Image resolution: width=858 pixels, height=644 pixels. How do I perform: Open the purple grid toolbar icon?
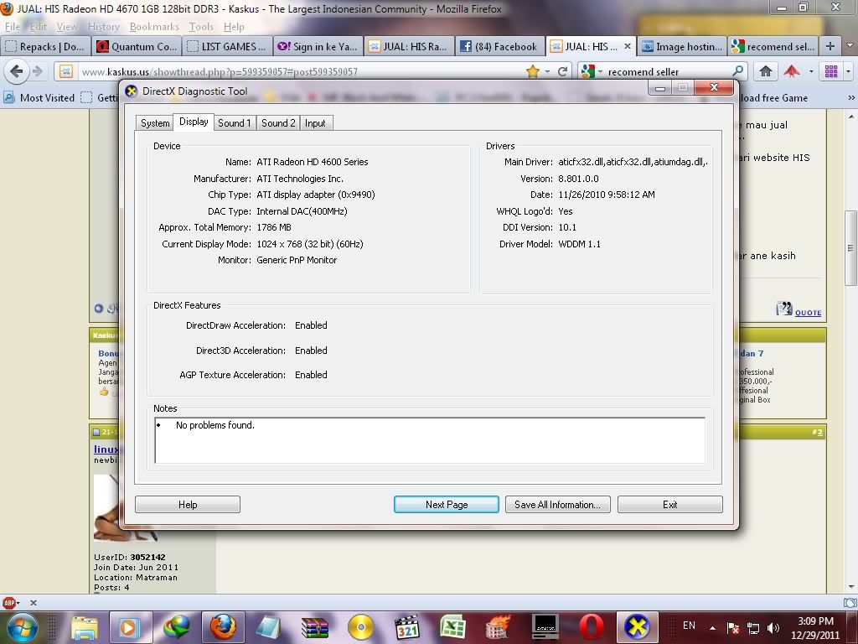[831, 71]
